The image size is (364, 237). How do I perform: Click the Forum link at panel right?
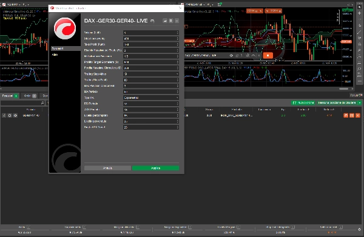coord(356,95)
